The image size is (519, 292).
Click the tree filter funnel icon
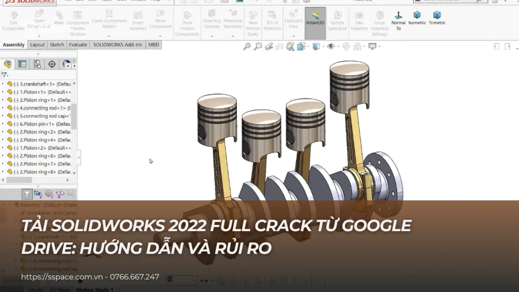pyautogui.click(x=4, y=75)
